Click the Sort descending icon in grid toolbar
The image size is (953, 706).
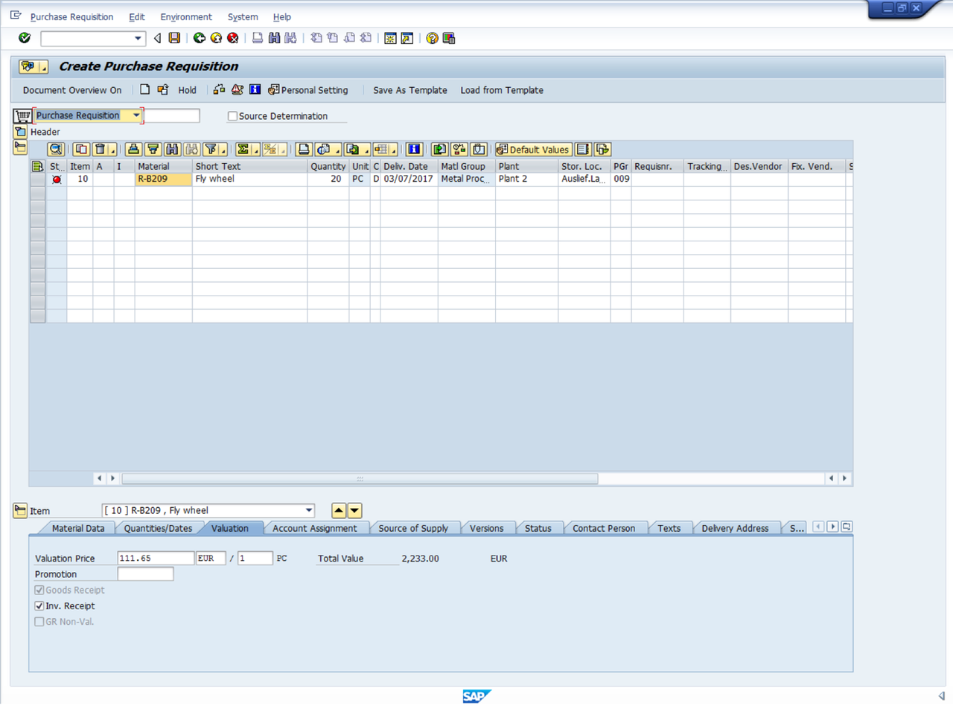153,149
